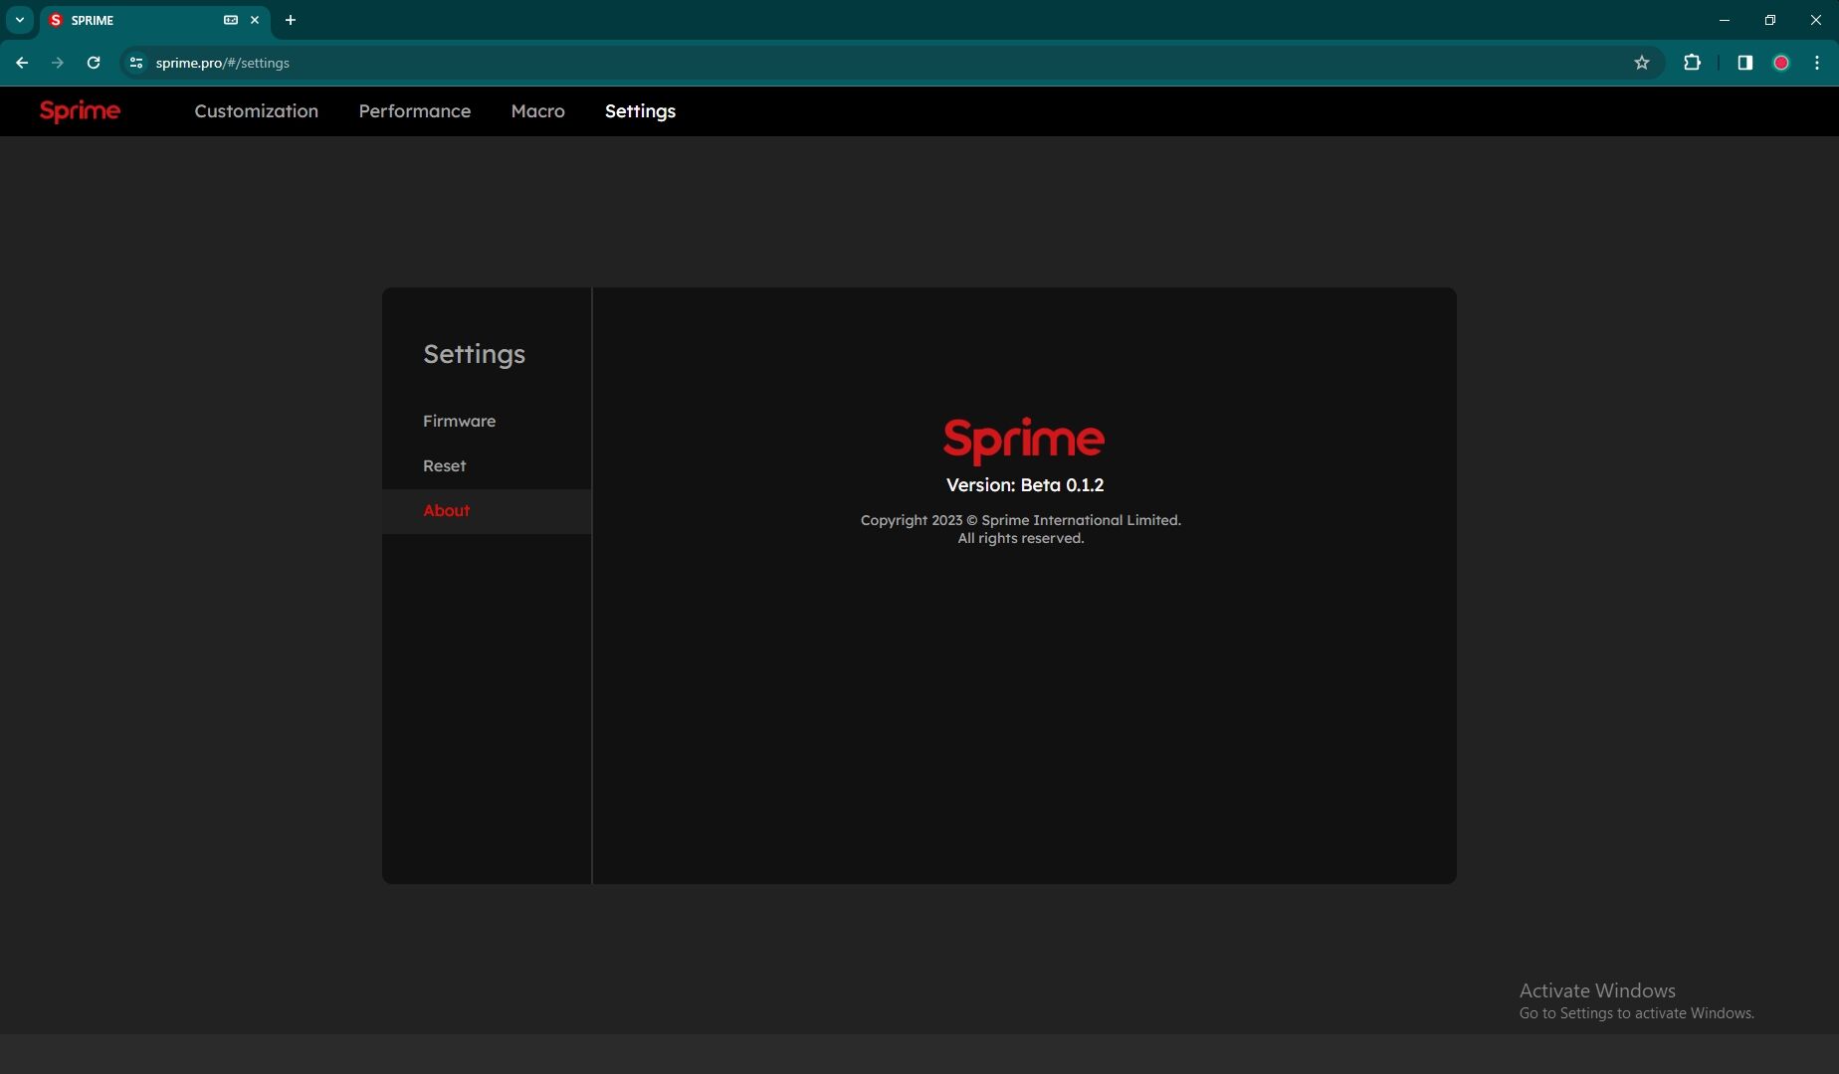Click the device connected icon on SPRIME tab
This screenshot has width=1839, height=1074.
pyautogui.click(x=231, y=20)
